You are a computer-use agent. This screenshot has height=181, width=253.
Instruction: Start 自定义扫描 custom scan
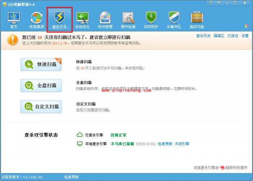tap(41, 107)
